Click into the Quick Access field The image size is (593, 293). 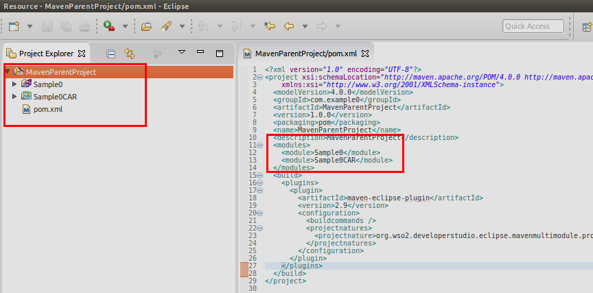(533, 26)
